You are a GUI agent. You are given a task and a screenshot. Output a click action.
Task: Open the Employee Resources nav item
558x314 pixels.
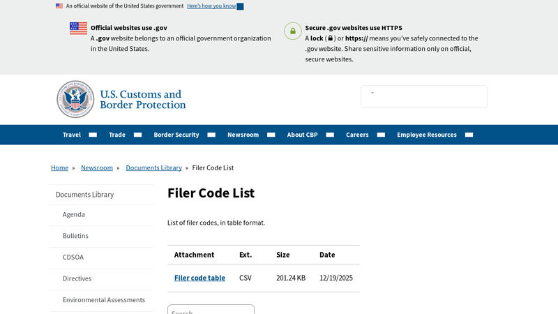pos(427,135)
